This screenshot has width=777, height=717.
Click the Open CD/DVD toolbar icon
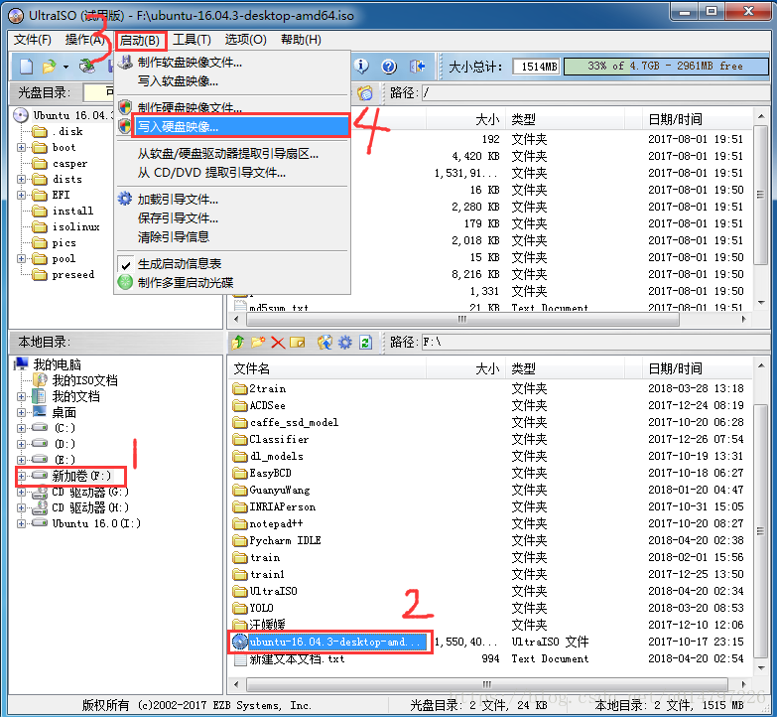click(x=87, y=66)
